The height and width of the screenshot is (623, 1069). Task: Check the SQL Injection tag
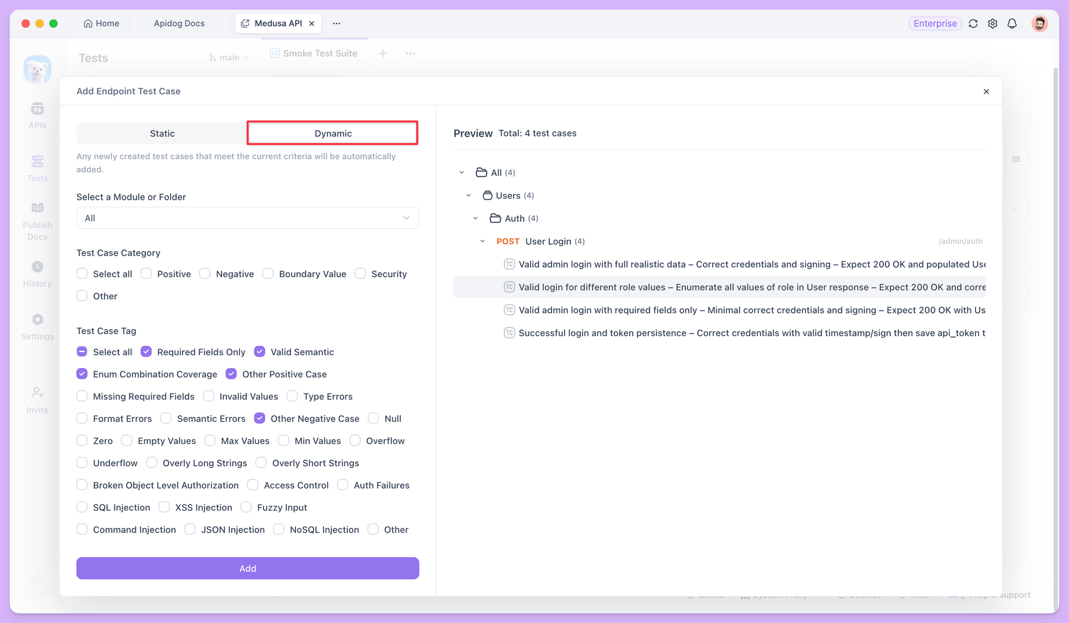click(x=82, y=507)
